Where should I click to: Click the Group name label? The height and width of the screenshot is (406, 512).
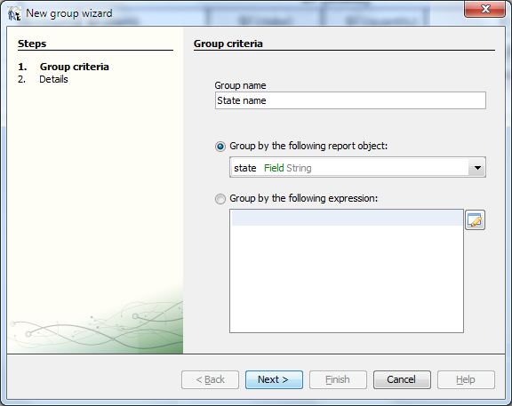click(240, 85)
